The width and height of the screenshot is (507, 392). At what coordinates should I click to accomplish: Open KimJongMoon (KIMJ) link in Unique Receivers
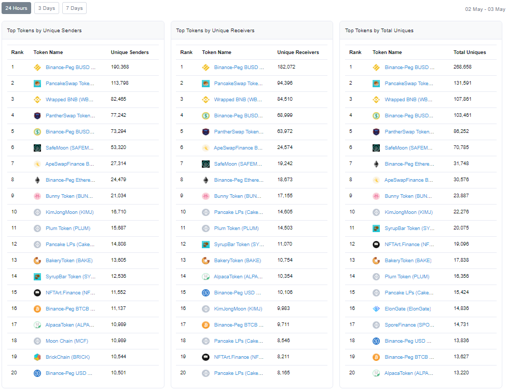(238, 309)
